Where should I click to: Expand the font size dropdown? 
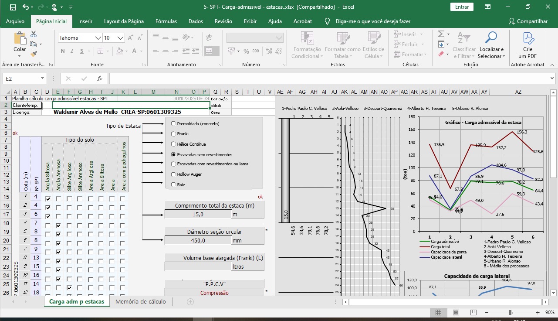pyautogui.click(x=120, y=38)
